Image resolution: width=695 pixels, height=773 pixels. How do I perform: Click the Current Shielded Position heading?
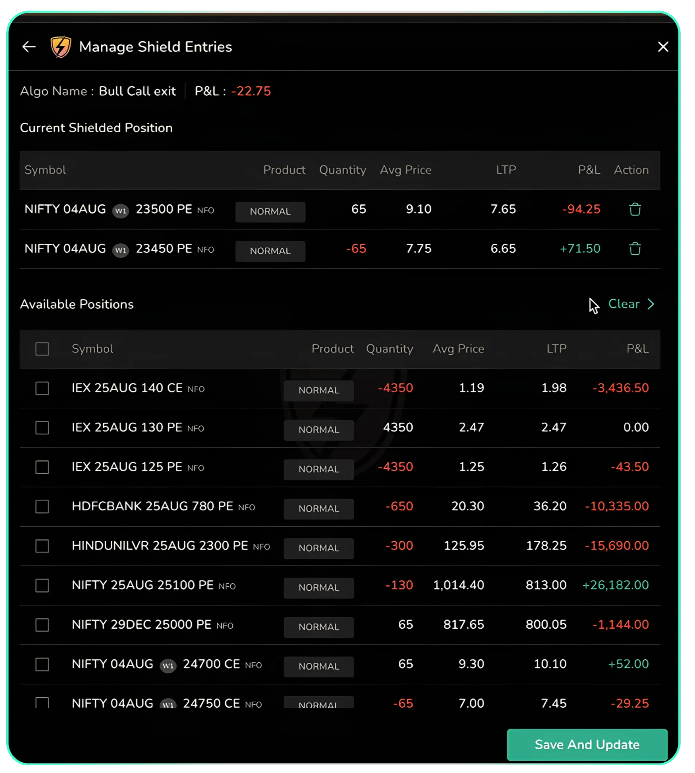[96, 128]
